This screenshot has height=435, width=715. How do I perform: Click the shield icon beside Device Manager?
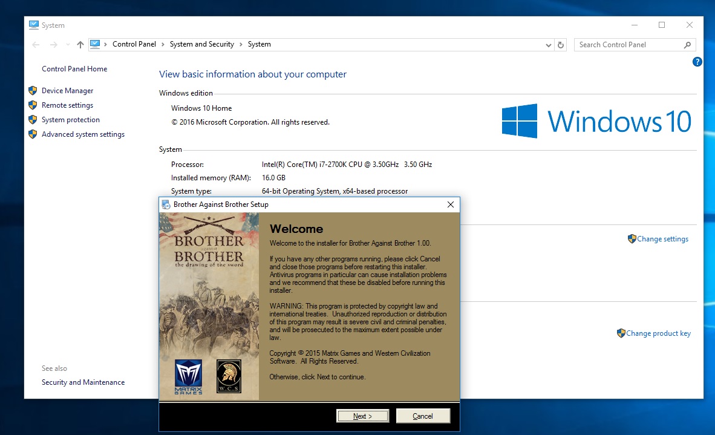coord(33,90)
